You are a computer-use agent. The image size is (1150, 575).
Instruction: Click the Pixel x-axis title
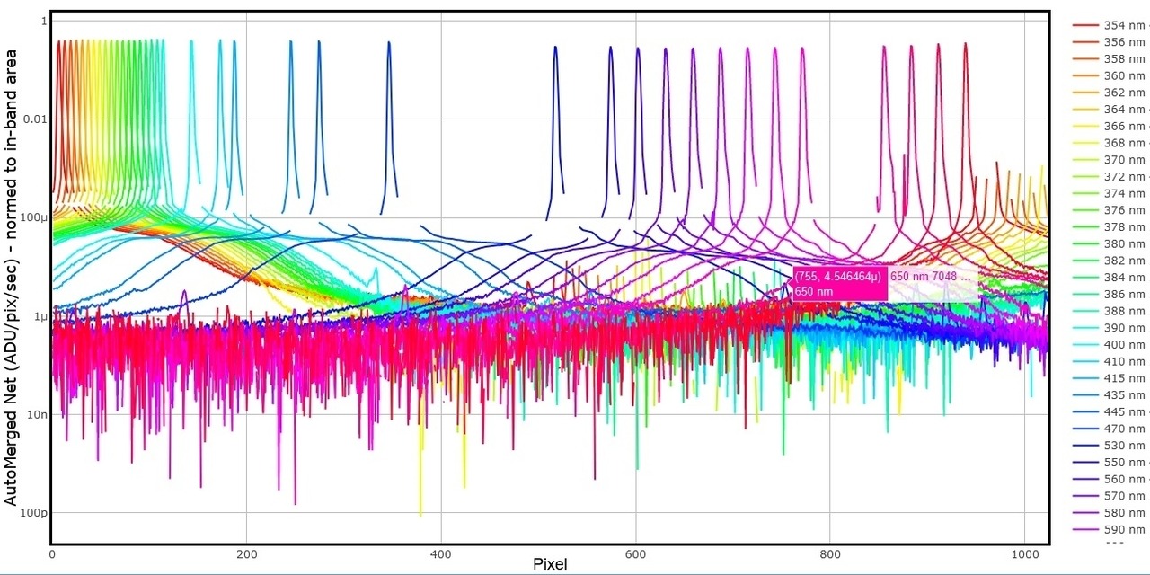[x=550, y=564]
